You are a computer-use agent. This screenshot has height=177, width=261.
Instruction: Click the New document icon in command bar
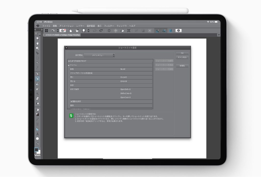pos(71,31)
